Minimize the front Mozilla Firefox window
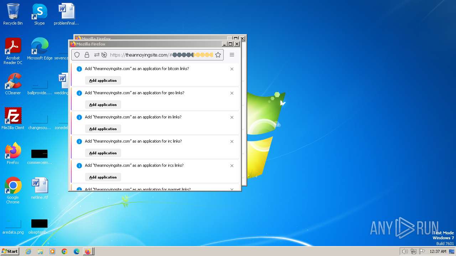Viewport: 456px width, 256px height. point(224,44)
